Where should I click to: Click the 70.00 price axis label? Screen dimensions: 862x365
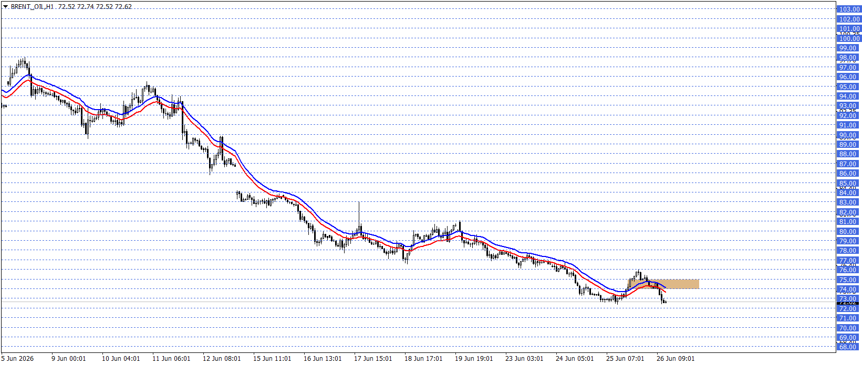[x=848, y=328]
